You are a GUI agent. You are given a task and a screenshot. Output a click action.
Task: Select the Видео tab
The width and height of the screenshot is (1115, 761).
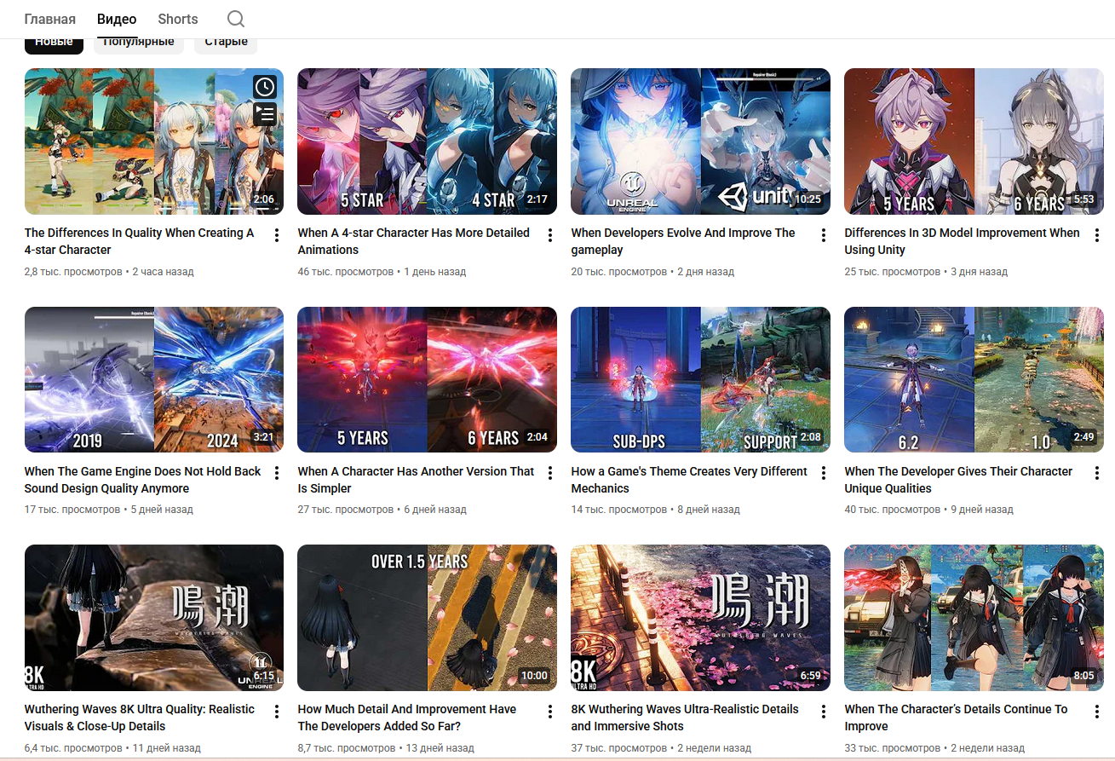pos(117,19)
